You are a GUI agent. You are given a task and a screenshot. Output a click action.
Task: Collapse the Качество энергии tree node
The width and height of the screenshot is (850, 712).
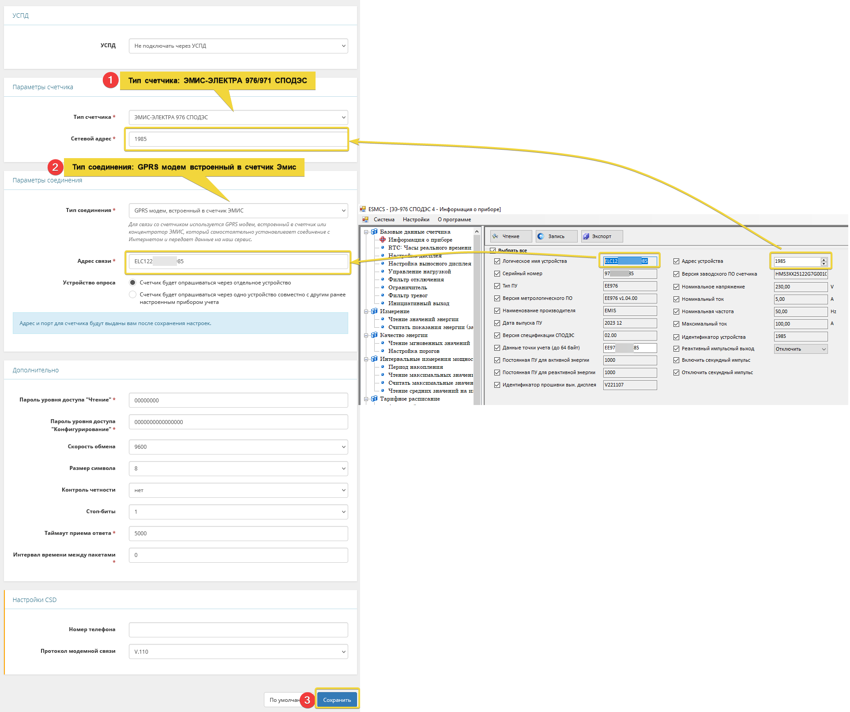click(366, 335)
